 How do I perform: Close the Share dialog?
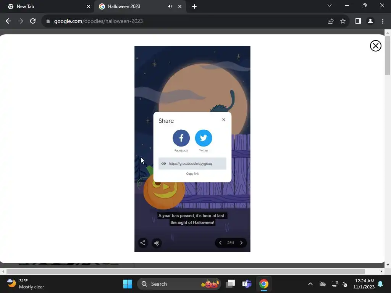[224, 119]
